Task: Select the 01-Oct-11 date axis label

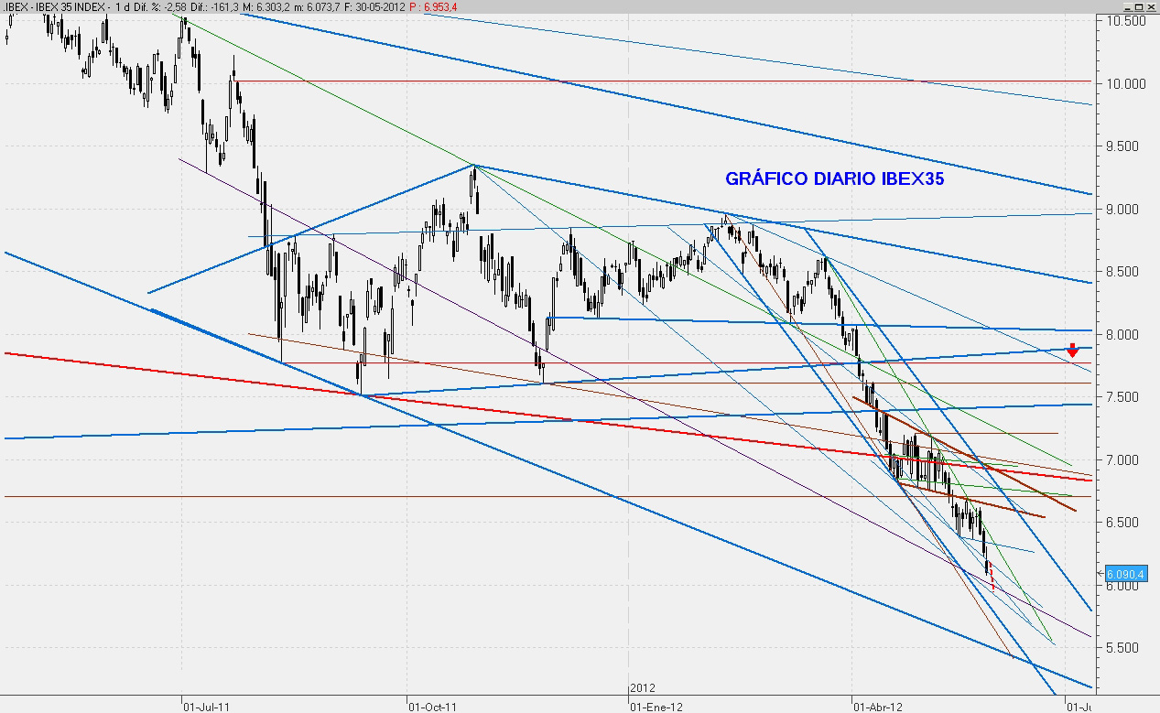Action: [x=430, y=707]
